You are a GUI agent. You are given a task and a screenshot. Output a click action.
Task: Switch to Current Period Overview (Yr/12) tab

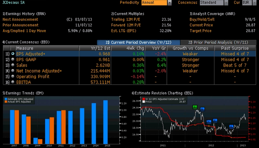(138, 42)
